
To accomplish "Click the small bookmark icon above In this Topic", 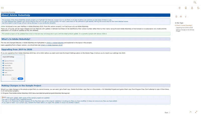I will point(176,16).
